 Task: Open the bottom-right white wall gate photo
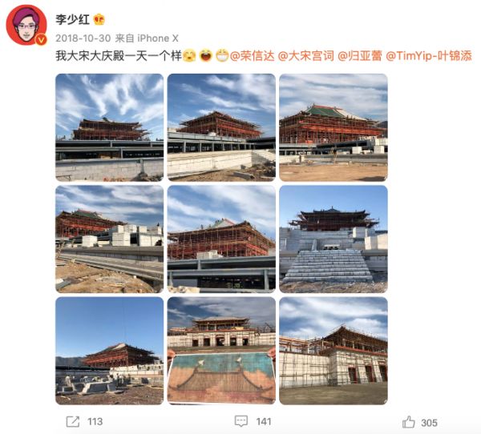click(333, 351)
